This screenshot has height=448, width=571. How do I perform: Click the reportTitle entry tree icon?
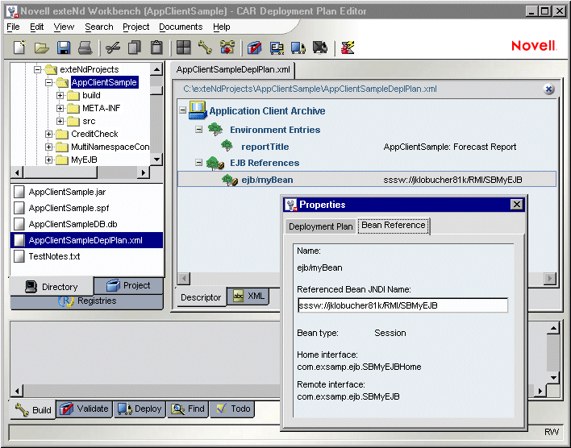(227, 146)
